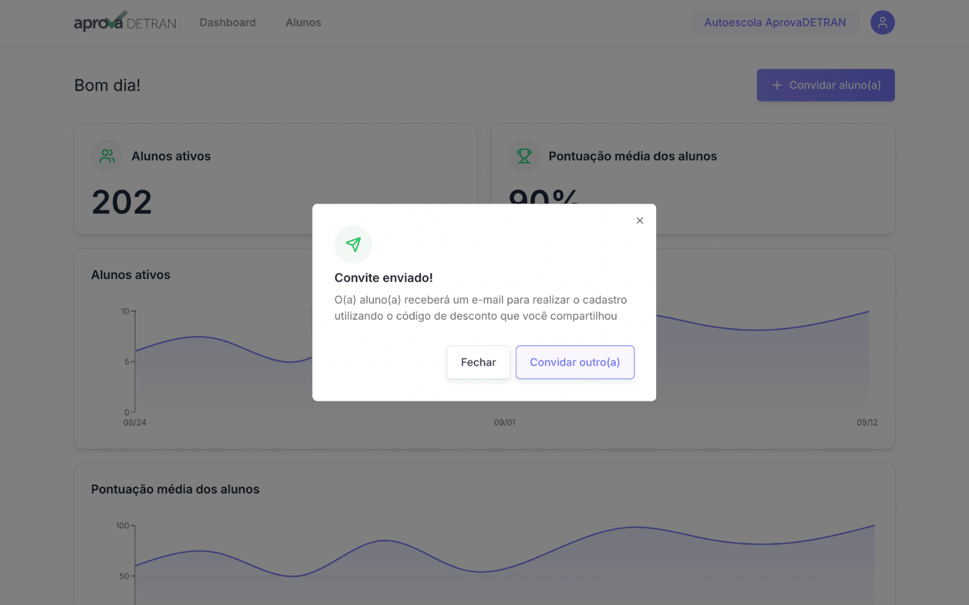Select the Fechar button

pos(478,362)
